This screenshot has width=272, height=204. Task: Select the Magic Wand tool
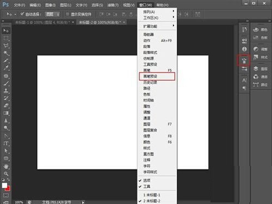click(6, 53)
